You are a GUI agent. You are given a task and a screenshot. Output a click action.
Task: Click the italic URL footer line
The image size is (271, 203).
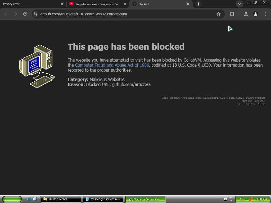pyautogui.click(x=213, y=98)
